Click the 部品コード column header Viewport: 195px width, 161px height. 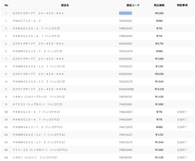133,5
